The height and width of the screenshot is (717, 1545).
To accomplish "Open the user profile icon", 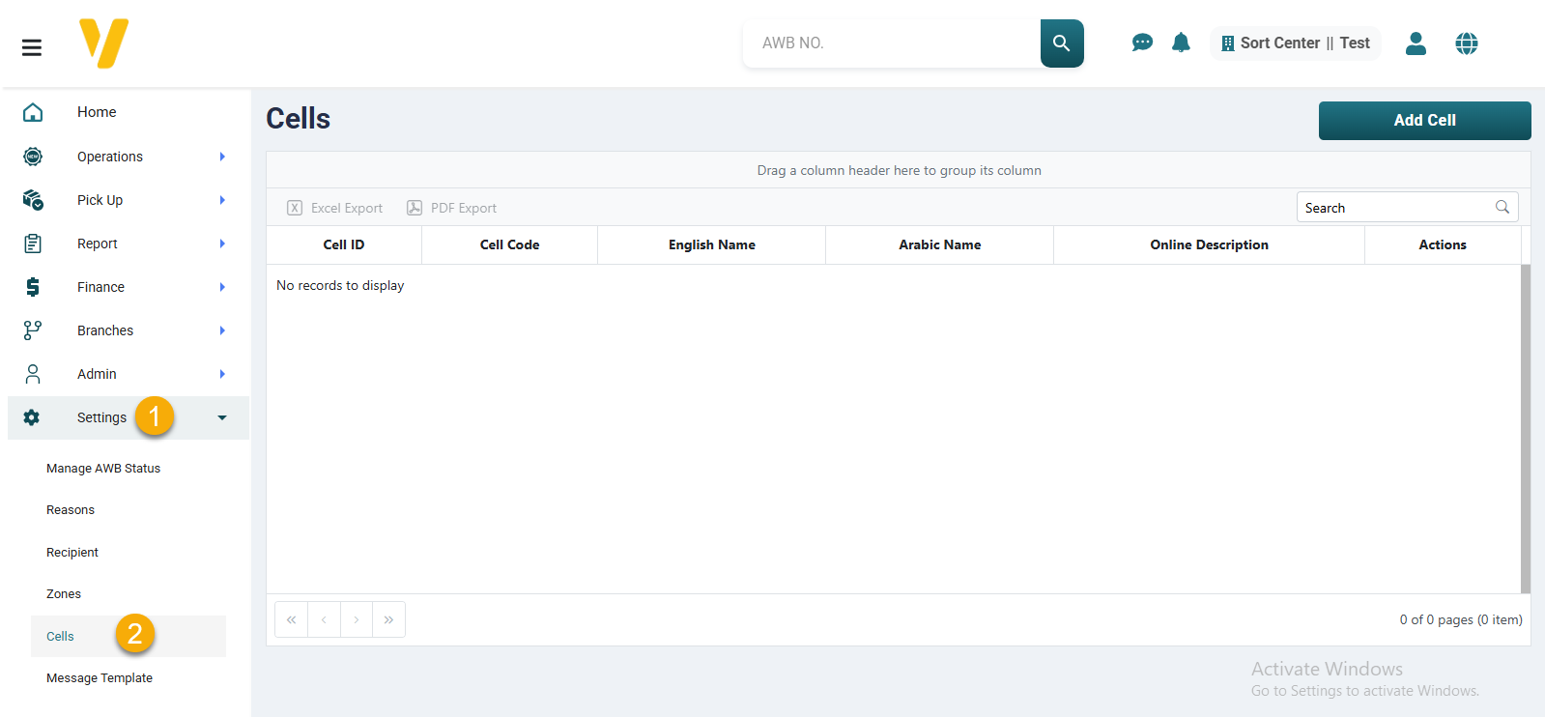I will tap(1416, 43).
